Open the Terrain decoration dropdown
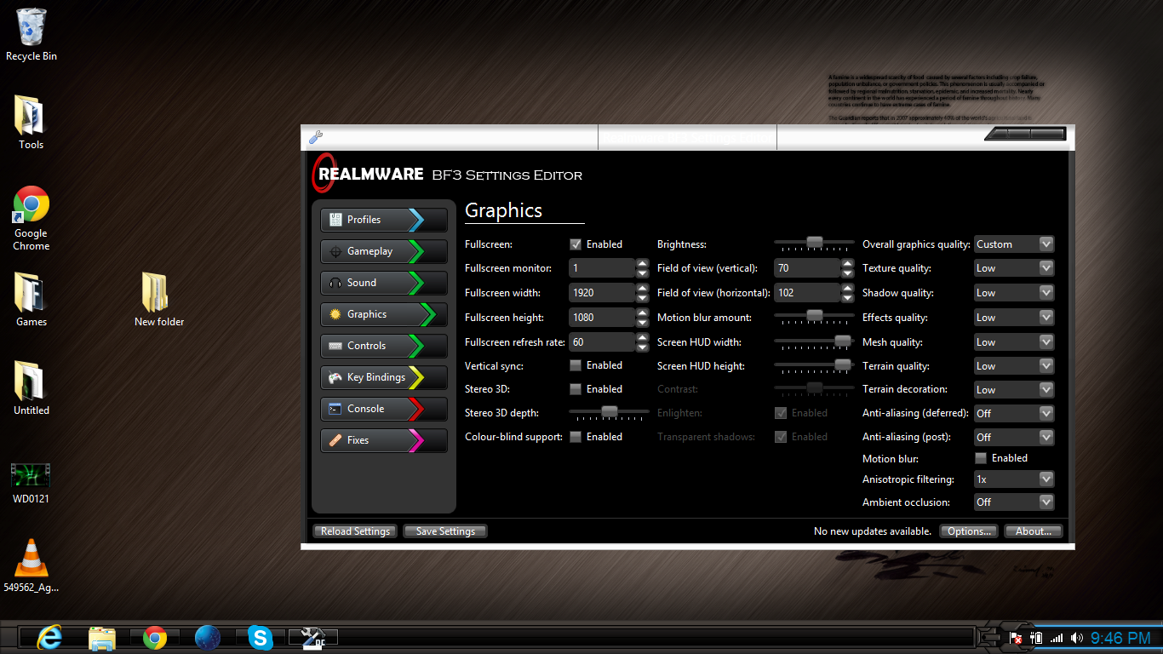The height and width of the screenshot is (654, 1163). pyautogui.click(x=1014, y=389)
